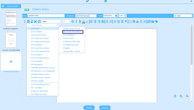Click the page break icon
The image size is (194, 110).
pyautogui.click(x=145, y=22)
